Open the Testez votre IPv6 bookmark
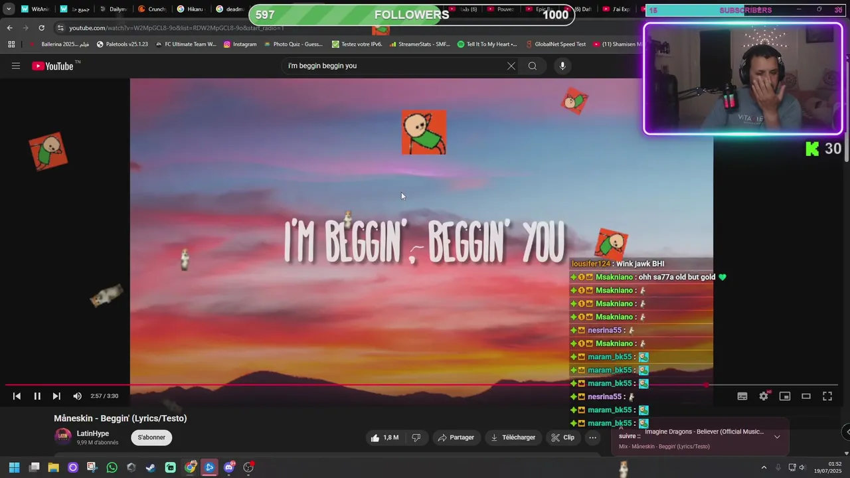Viewport: 850px width, 478px height. (x=357, y=44)
